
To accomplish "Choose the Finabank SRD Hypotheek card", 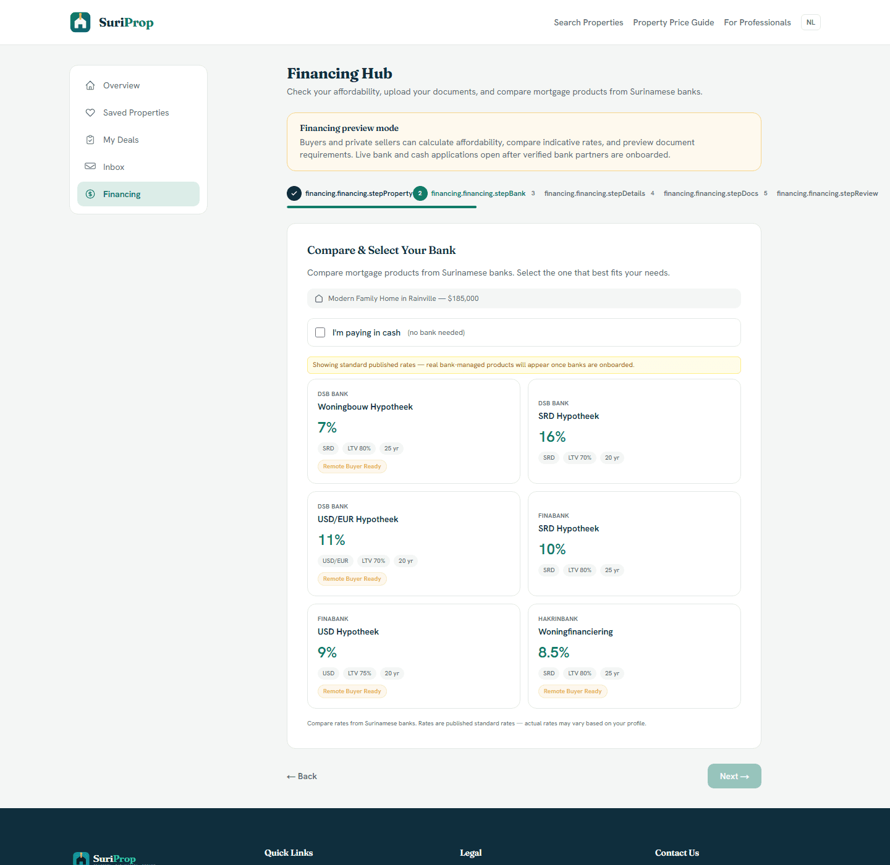I will (634, 544).
